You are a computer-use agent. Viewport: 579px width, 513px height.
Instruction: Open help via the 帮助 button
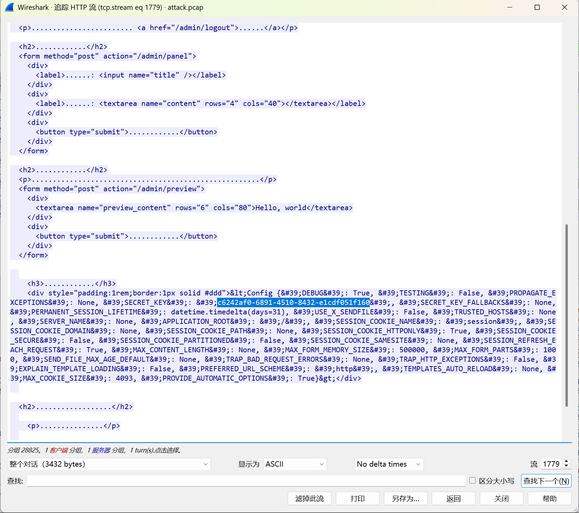tap(549, 498)
